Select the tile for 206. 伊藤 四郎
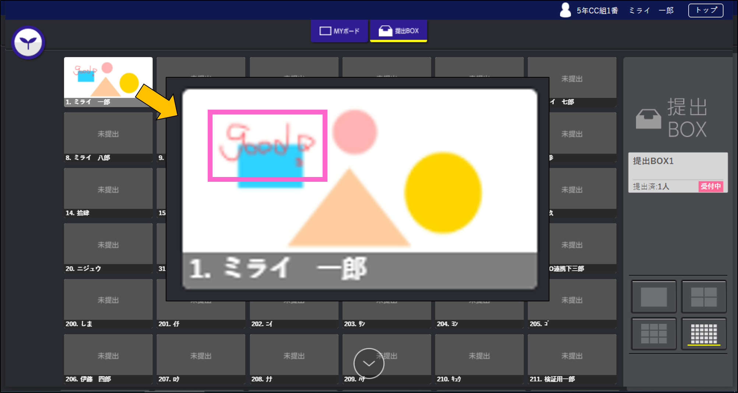Screen dimensions: 738x393 (108, 355)
